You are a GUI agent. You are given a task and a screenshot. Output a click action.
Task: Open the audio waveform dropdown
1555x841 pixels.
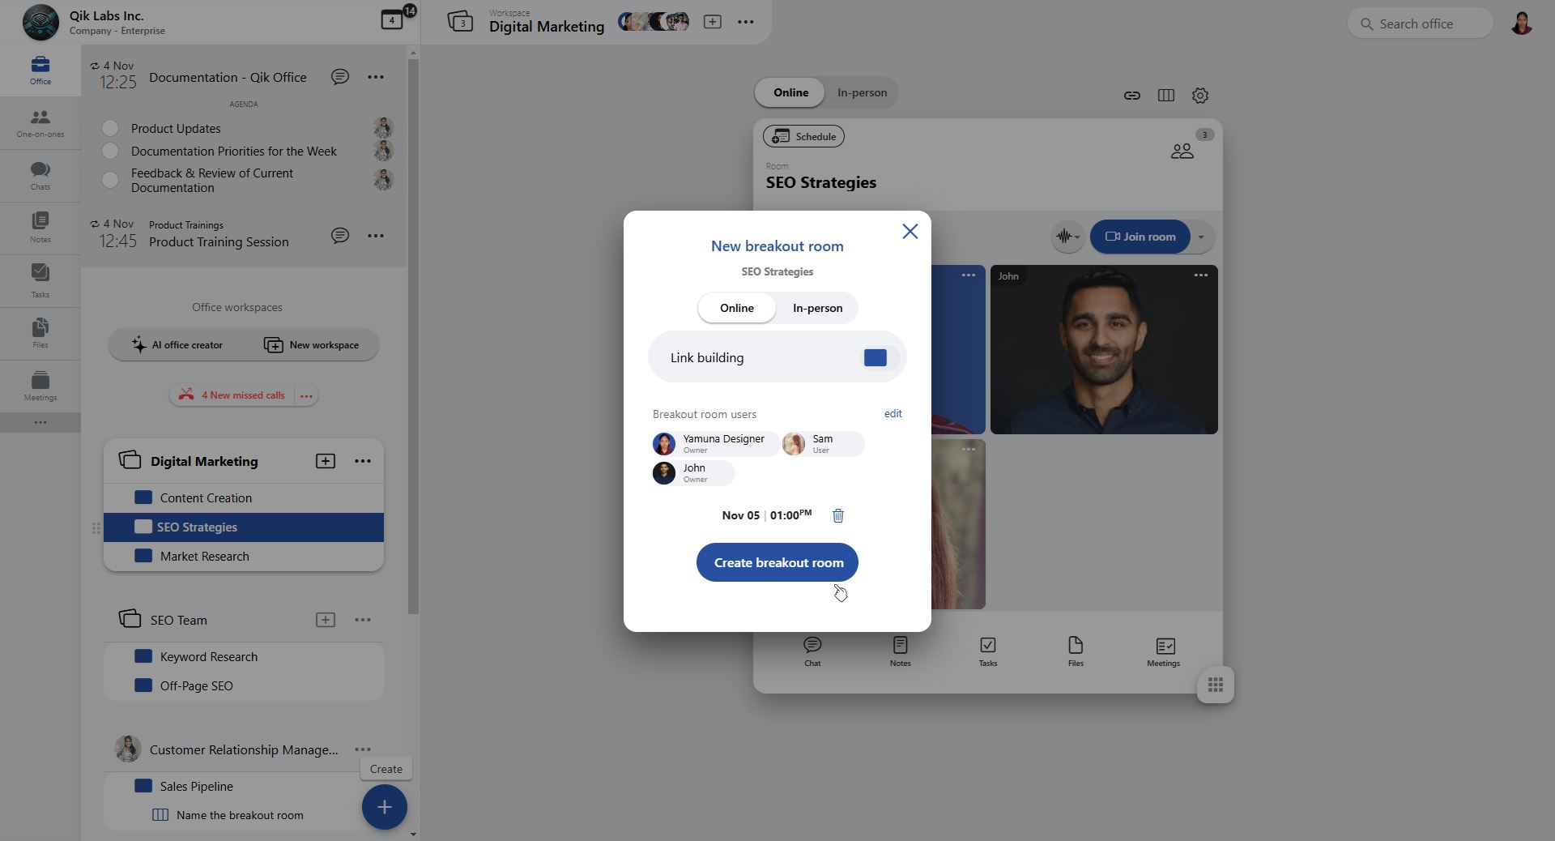[1068, 237]
